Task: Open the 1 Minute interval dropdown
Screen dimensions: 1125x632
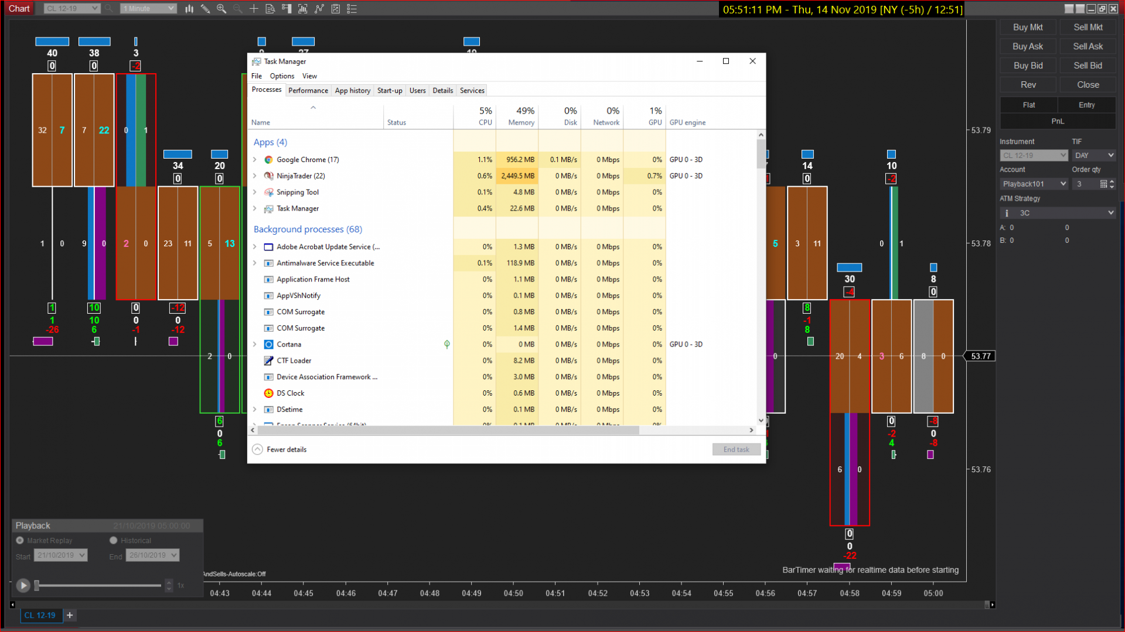Action: [148, 9]
